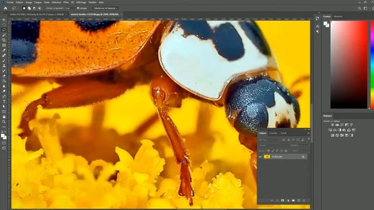Select the Frame tool

pos(4,45)
